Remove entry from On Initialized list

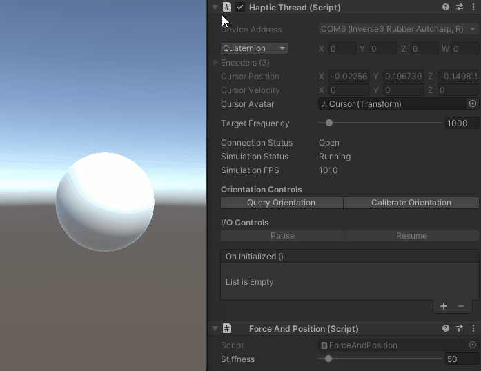(461, 306)
